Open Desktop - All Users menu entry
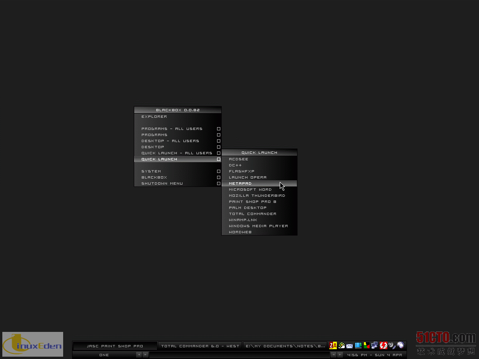479x359 pixels. (x=178, y=141)
